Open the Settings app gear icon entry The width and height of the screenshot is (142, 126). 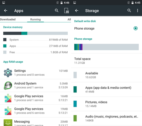[x=8, y=73]
